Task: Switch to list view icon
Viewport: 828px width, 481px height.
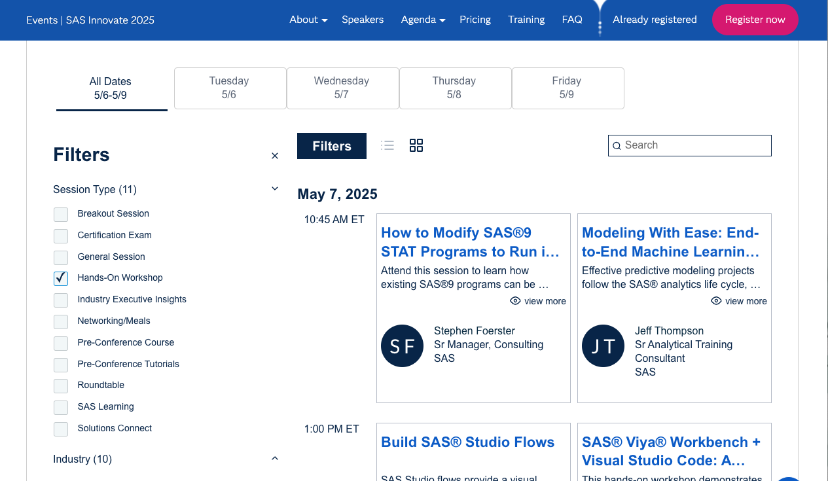Action: pyautogui.click(x=387, y=145)
